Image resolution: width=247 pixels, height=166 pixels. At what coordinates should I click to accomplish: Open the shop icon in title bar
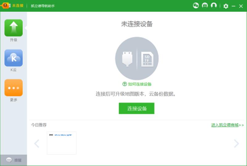tap(205, 6)
